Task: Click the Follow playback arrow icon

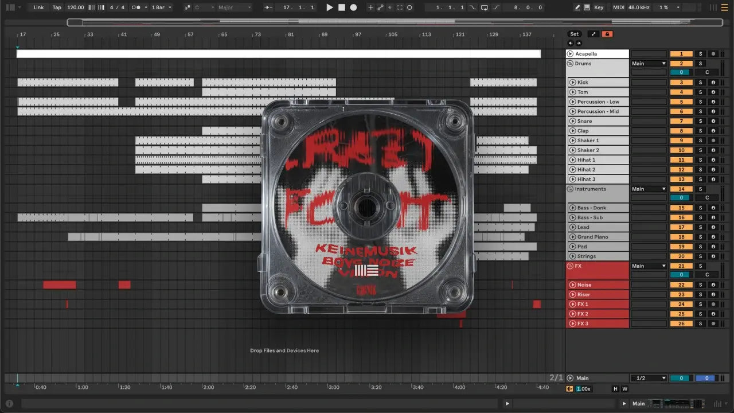Action: (268, 7)
